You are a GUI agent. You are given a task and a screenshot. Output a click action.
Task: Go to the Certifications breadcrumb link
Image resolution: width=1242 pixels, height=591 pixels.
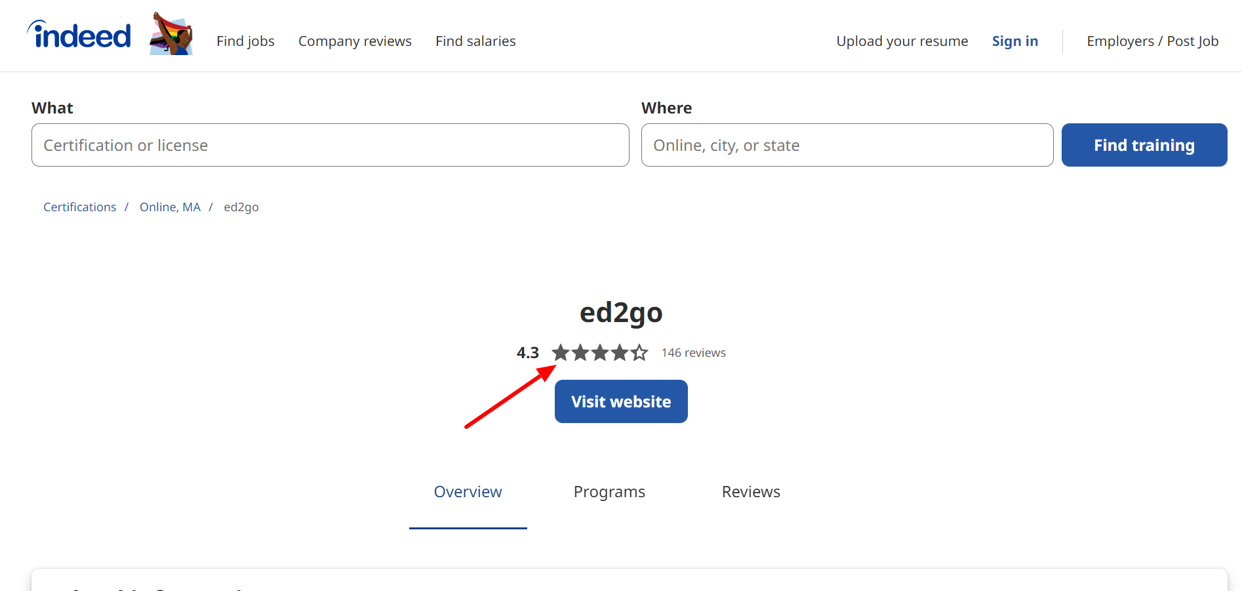79,207
